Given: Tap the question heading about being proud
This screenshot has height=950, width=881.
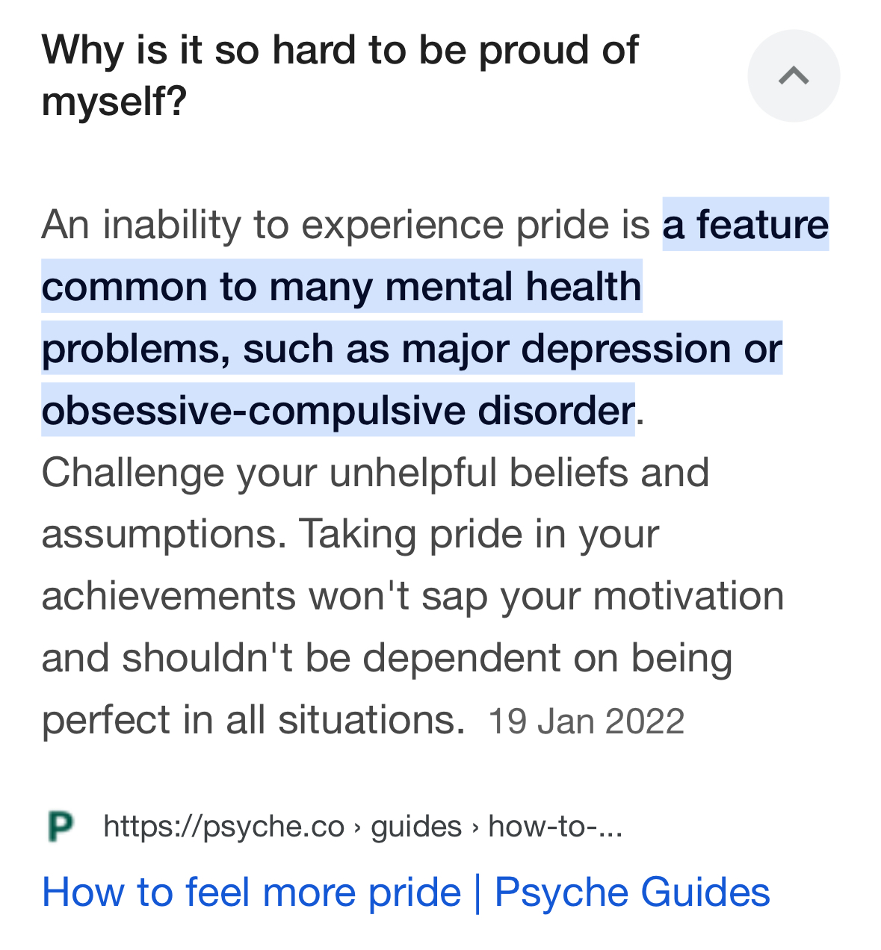Looking at the screenshot, I should (x=340, y=75).
